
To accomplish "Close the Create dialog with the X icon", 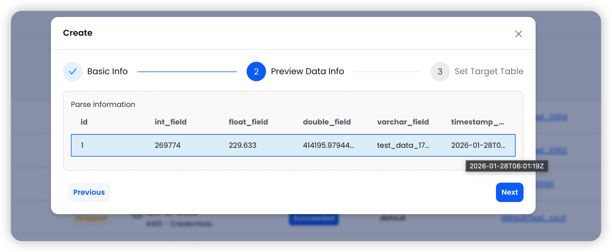I will tap(518, 34).
